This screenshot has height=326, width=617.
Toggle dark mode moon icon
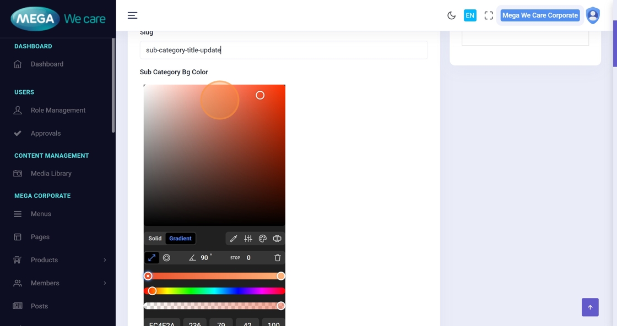452,15
